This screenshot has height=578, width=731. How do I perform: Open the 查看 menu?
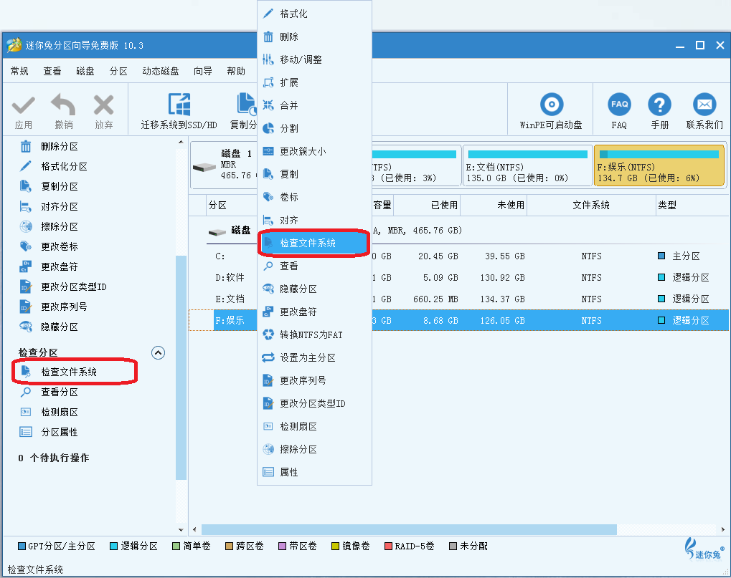[x=52, y=71]
